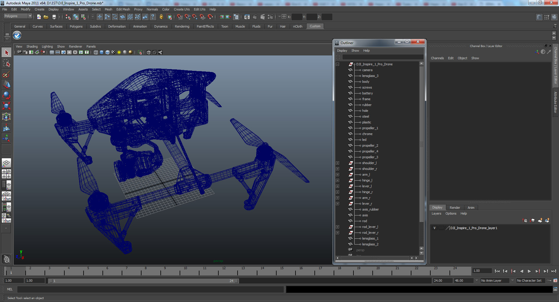
Task: Open Script Editor icon at command line
Action: click(555, 289)
